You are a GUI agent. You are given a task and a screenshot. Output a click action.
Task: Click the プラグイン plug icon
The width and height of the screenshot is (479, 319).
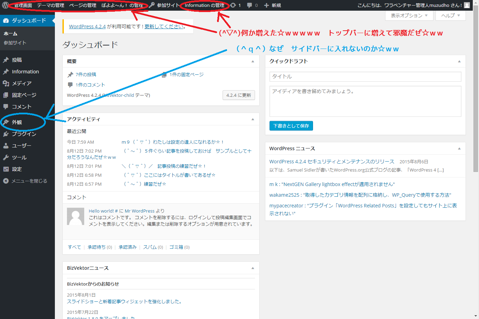click(6, 134)
